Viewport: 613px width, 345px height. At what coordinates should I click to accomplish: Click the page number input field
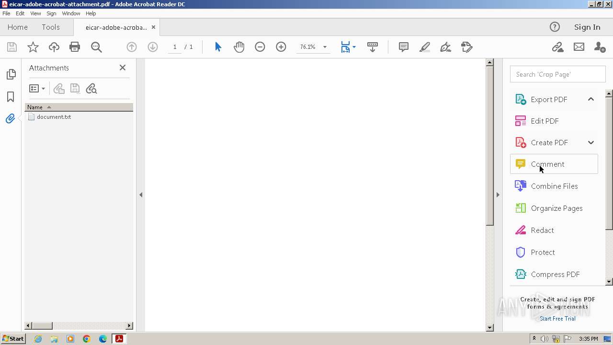coord(175,47)
